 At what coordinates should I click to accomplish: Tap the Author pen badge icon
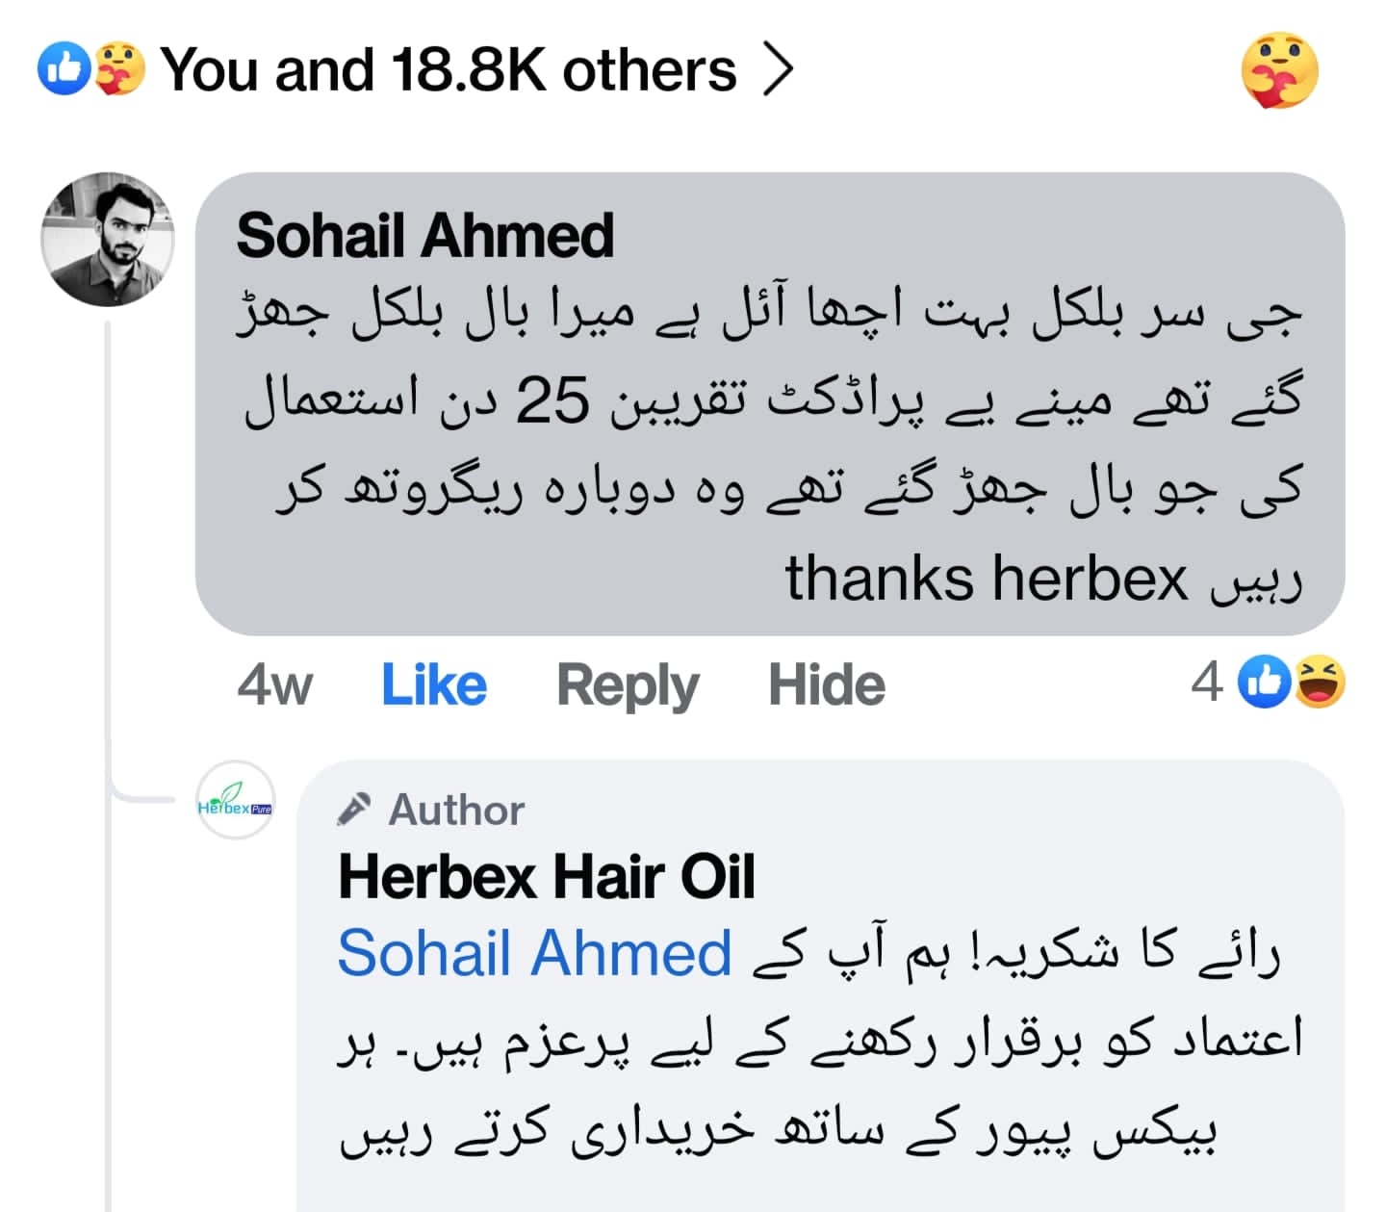(x=353, y=810)
